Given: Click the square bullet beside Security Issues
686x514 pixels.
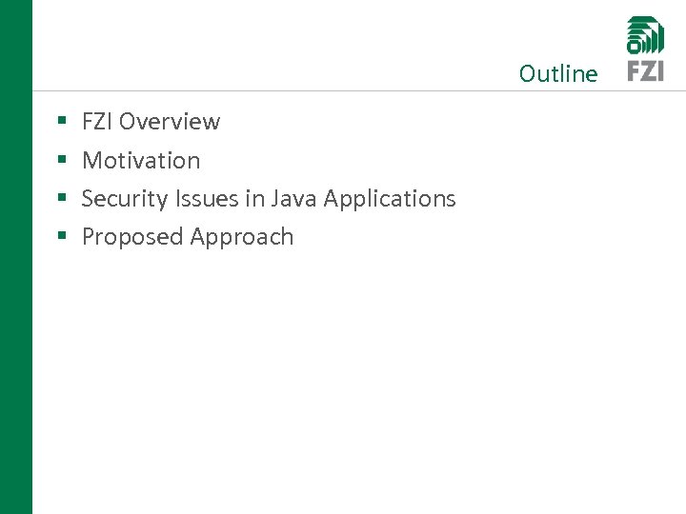Looking at the screenshot, I should coord(61,199).
